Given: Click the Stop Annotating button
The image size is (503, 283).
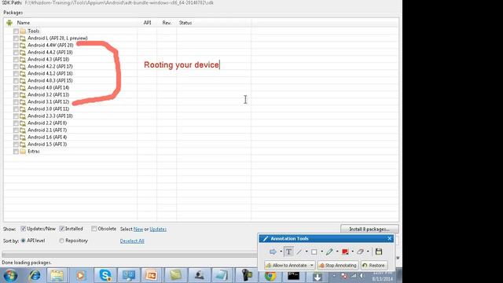Looking at the screenshot, I should (x=338, y=266).
